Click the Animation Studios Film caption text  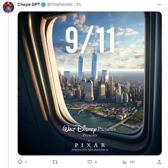90,150
